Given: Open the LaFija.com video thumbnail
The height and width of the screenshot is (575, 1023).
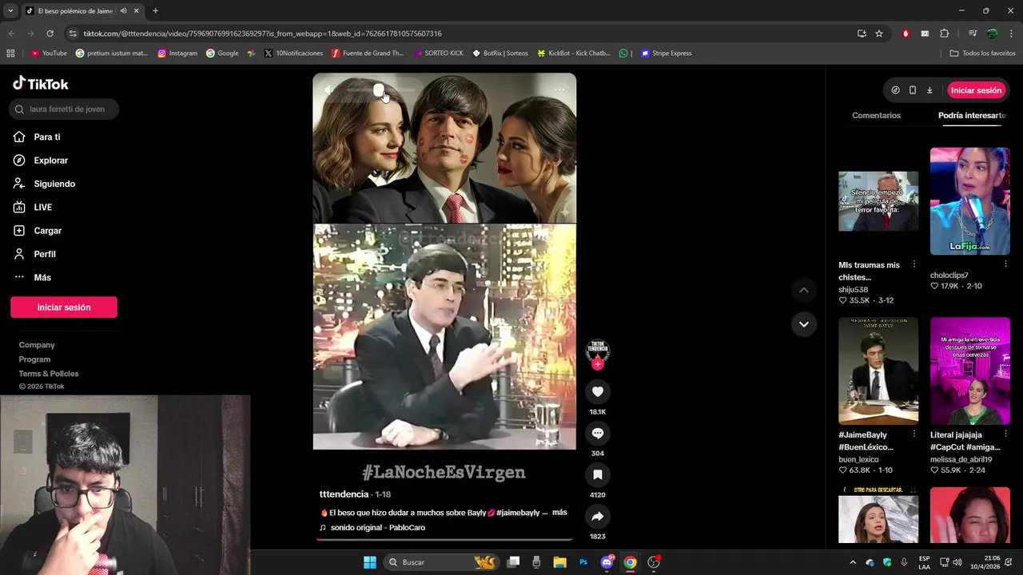Looking at the screenshot, I should click(969, 201).
